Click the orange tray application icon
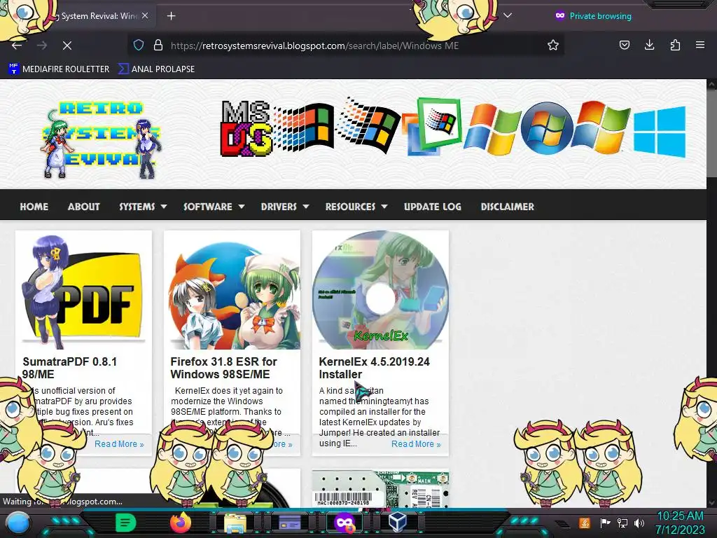Screen dimensions: 717x538 584,523
